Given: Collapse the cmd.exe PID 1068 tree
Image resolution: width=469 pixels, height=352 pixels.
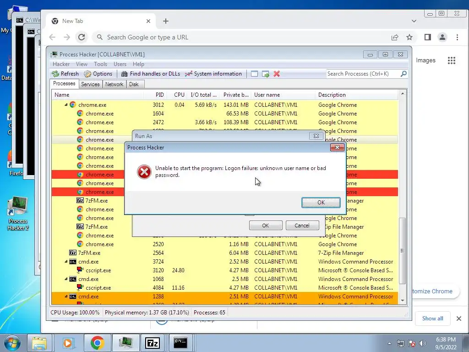Looking at the screenshot, I should 66,279.
